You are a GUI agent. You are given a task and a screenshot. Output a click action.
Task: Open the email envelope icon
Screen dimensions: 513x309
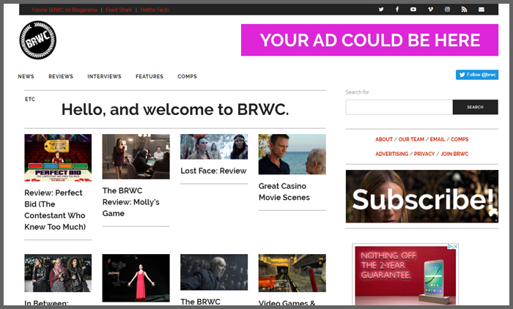(x=481, y=10)
